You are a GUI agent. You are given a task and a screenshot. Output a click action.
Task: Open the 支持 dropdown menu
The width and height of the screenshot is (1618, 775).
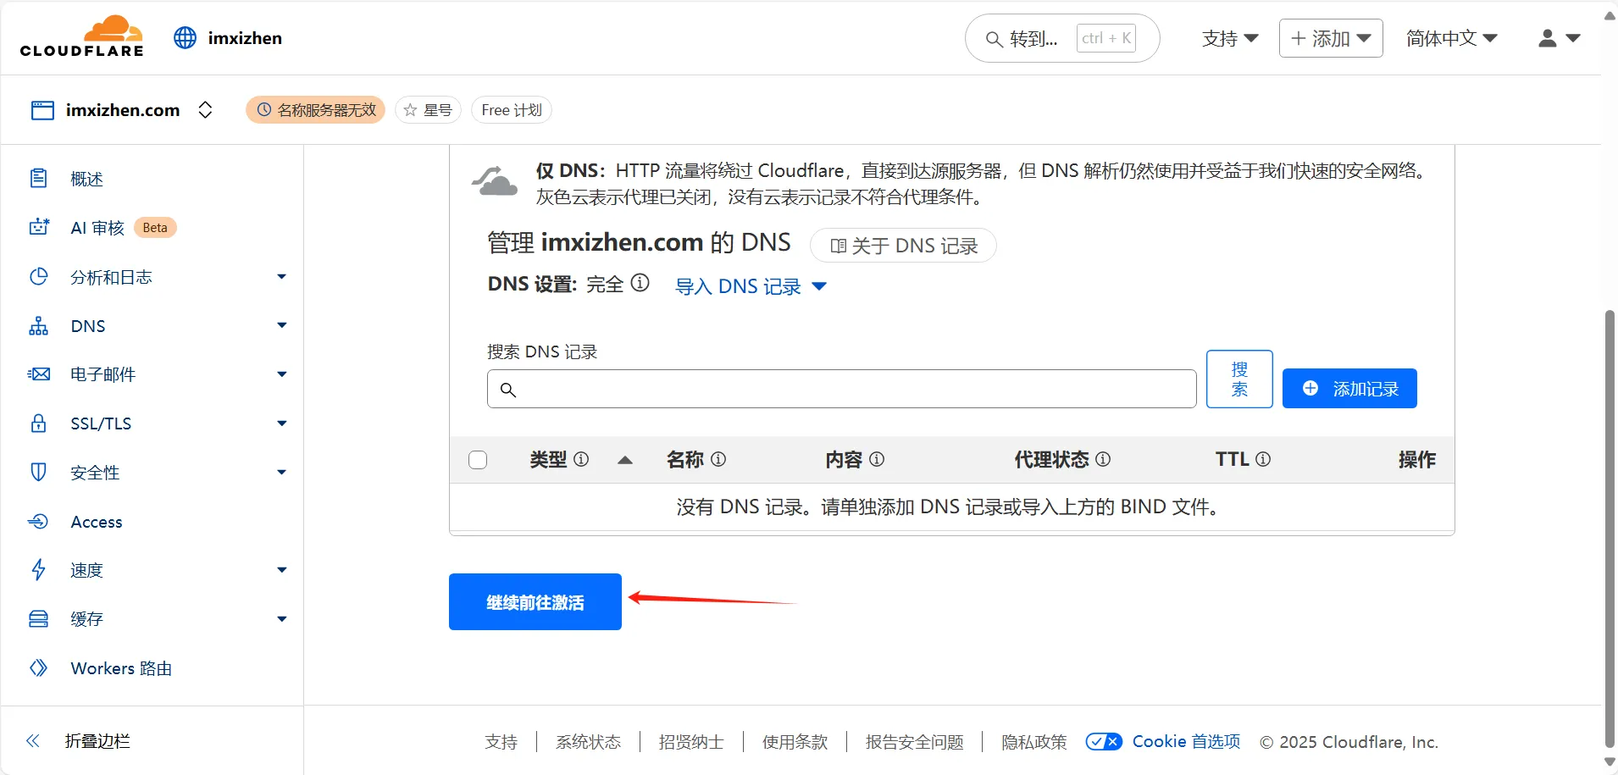click(1230, 39)
